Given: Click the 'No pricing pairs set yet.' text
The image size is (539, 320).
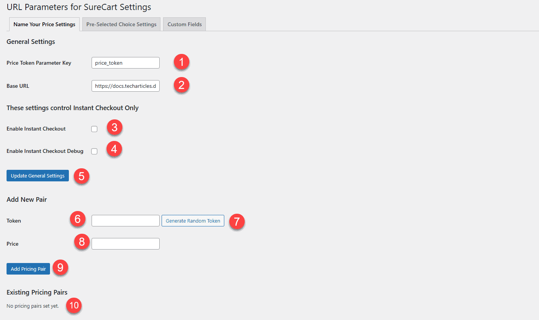Looking at the screenshot, I should [33, 306].
